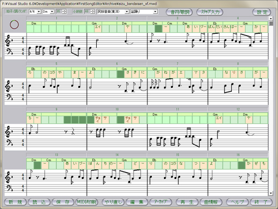Screen dimensions: 278x209
Task: Open the 設定 settings button
Action: click(x=262, y=12)
